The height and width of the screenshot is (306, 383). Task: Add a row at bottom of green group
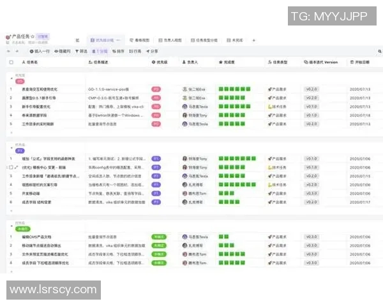point(11,272)
